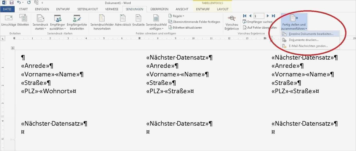Switch to the START tab
356x151 pixels.
click(23, 9)
